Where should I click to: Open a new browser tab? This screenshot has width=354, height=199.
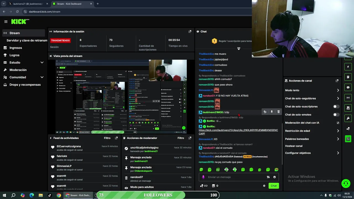click(98, 4)
